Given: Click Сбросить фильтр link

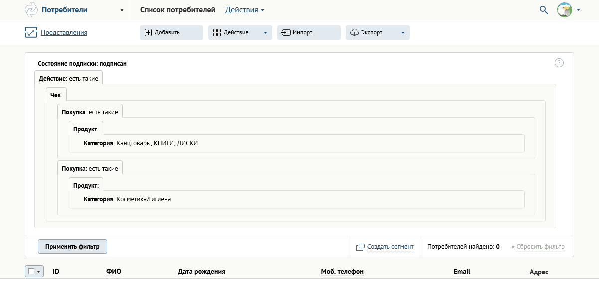Looking at the screenshot, I should pos(541,247).
